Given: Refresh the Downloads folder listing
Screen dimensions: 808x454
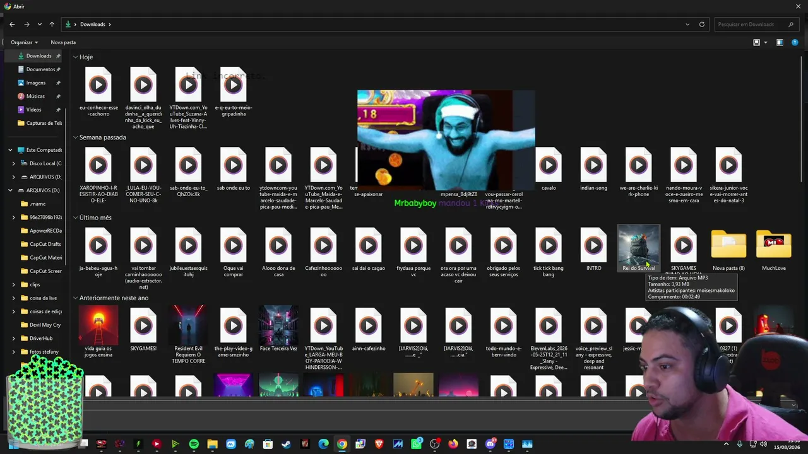Looking at the screenshot, I should point(701,25).
